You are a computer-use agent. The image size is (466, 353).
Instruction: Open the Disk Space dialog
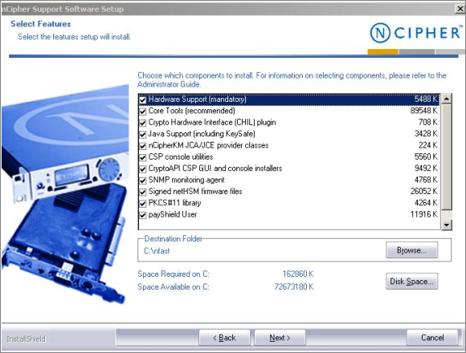[411, 282]
